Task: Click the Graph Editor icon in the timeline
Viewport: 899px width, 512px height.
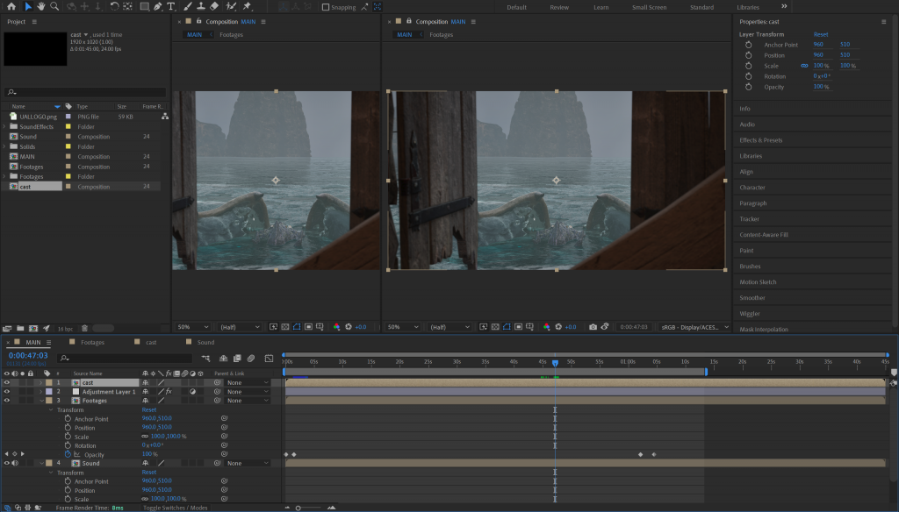Action: [x=269, y=359]
